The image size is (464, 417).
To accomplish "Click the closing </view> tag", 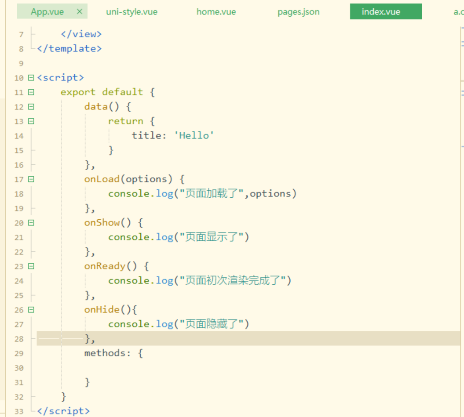I will click(x=81, y=34).
